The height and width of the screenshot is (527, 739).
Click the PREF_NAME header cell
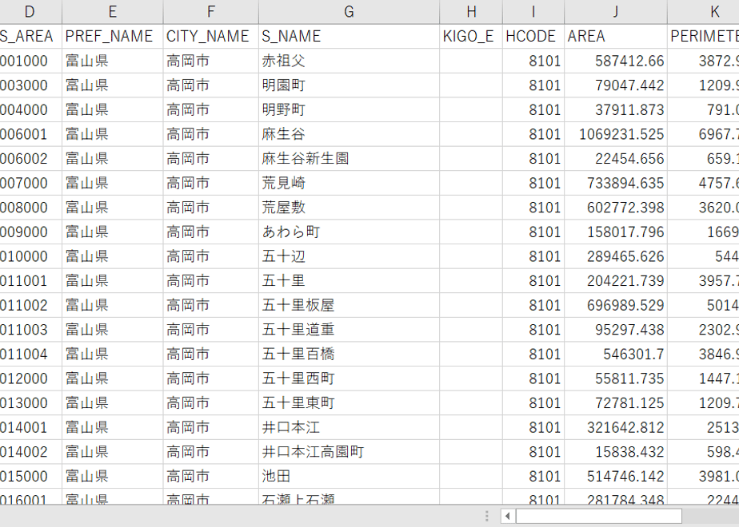pos(112,36)
